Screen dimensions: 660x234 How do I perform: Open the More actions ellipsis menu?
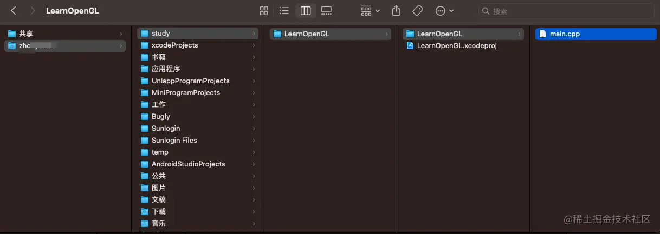click(x=445, y=11)
